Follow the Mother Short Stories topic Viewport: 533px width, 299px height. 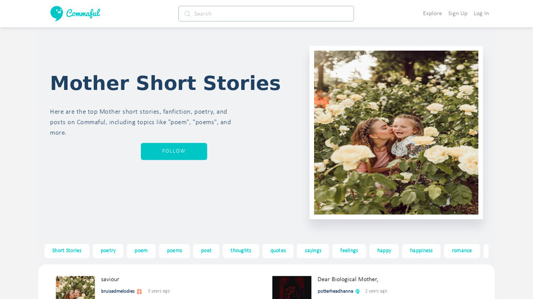click(x=174, y=151)
